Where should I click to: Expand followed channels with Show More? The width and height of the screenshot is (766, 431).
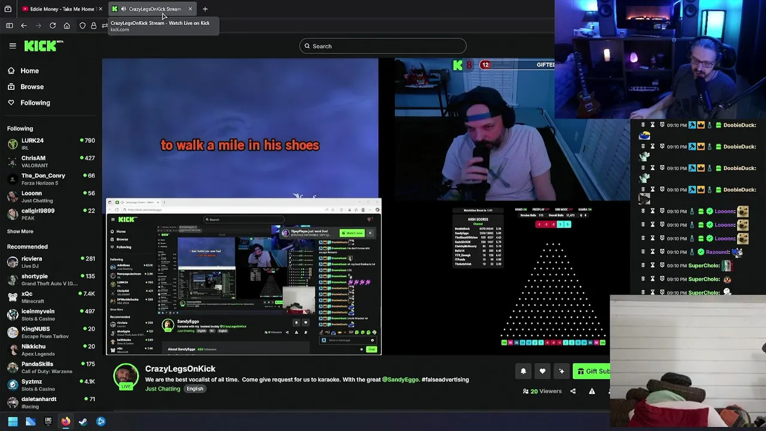20,231
